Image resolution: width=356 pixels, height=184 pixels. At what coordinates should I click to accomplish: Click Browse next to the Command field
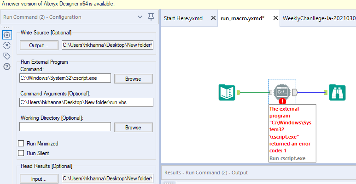pyautogui.click(x=133, y=78)
